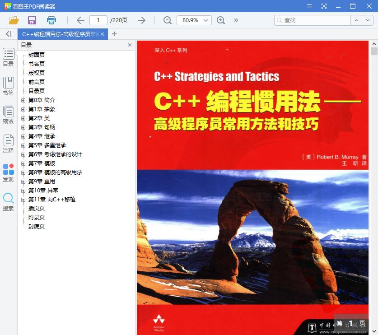Viewport: 378px width, 335px height.
Task: Click the 查找 search text field
Action: click(313, 20)
